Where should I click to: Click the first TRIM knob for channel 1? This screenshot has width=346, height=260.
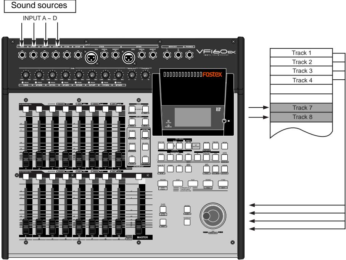click(x=26, y=75)
